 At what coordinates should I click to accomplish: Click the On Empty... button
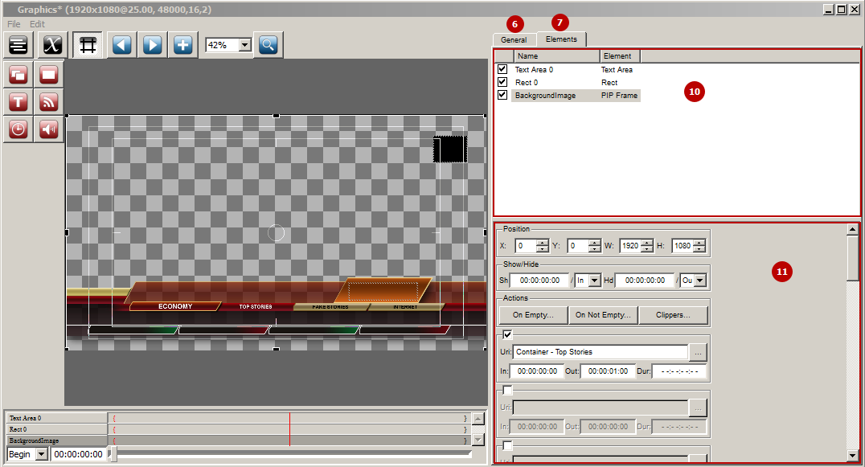pyautogui.click(x=533, y=315)
